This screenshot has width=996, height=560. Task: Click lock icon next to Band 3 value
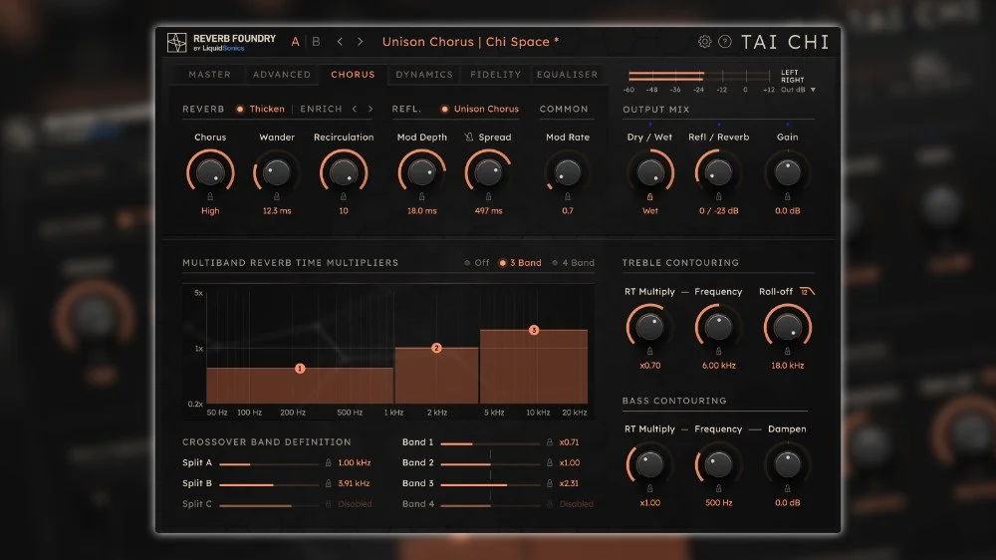click(550, 483)
